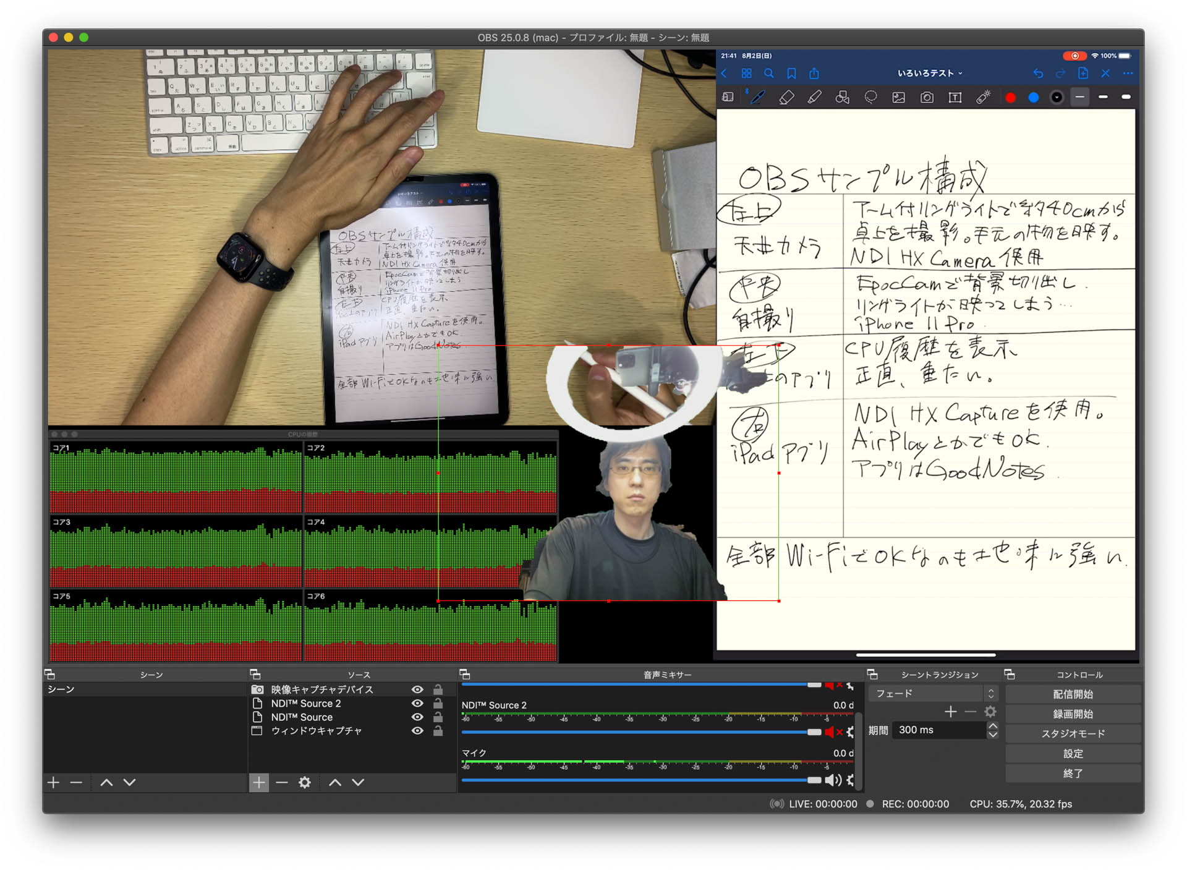The height and width of the screenshot is (870, 1187).
Task: Unmute NDI Source 2 in audio mixer
Action: point(833,732)
